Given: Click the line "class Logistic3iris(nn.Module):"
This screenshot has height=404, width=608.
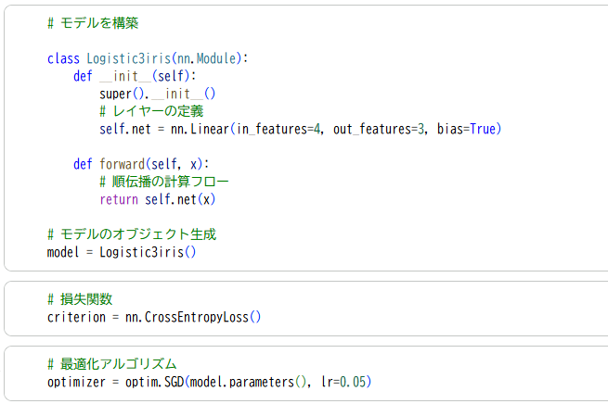Looking at the screenshot, I should tap(148, 58).
